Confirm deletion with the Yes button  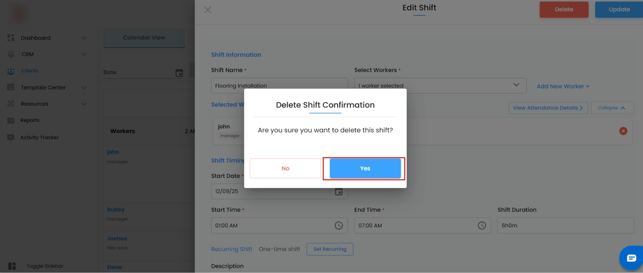click(365, 169)
